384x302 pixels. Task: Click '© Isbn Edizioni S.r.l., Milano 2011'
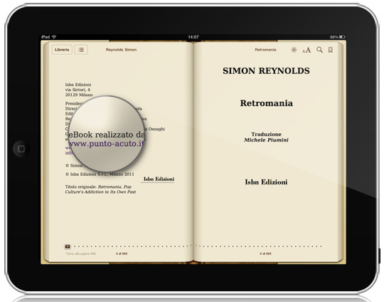click(x=100, y=175)
